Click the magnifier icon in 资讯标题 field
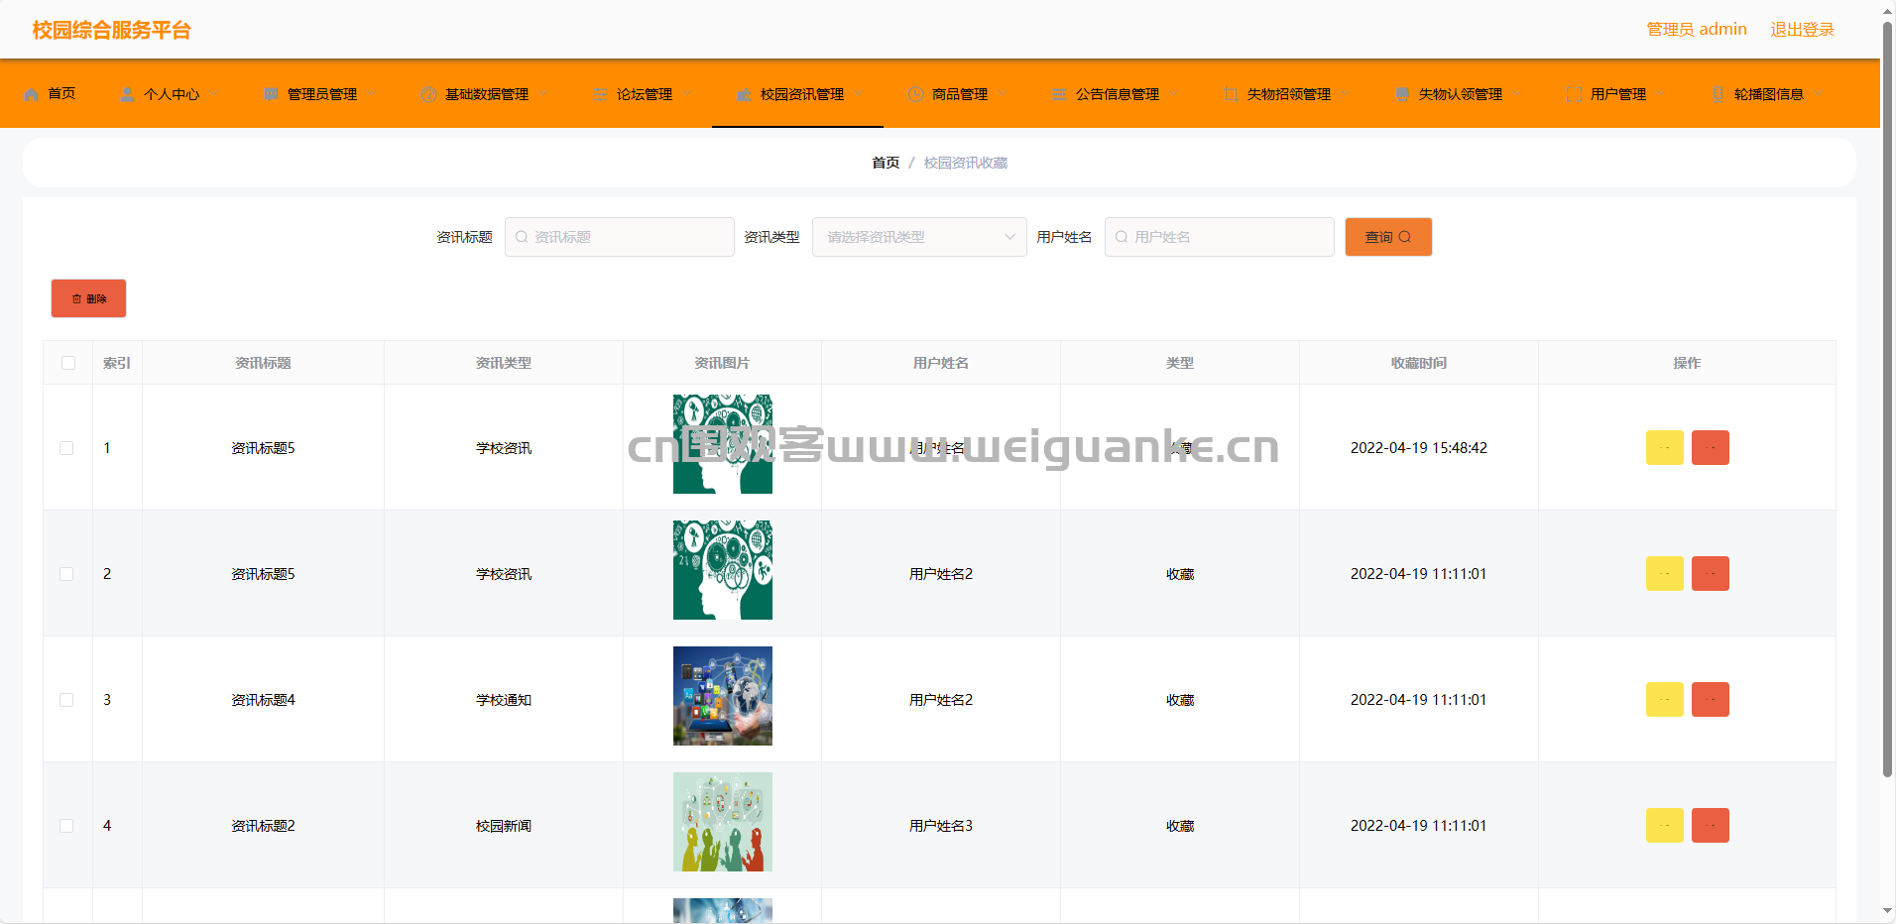 coord(522,237)
